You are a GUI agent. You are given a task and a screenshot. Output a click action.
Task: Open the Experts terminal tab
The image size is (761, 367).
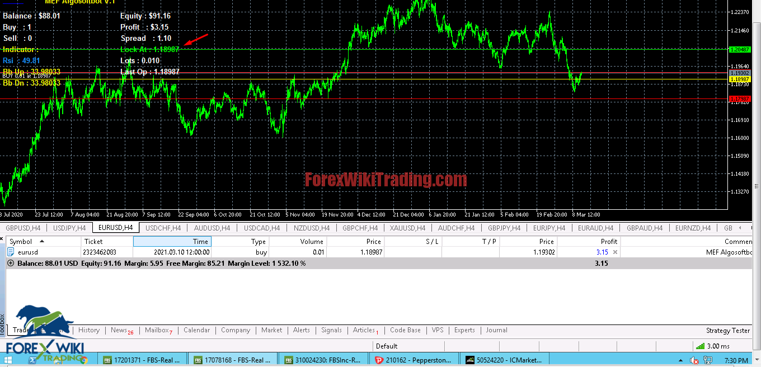[464, 330]
